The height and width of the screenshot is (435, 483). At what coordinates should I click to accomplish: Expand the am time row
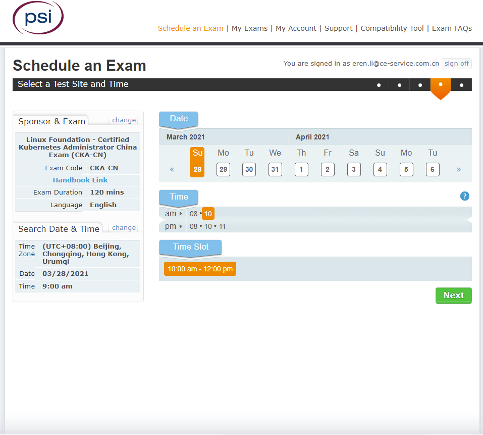tap(173, 214)
